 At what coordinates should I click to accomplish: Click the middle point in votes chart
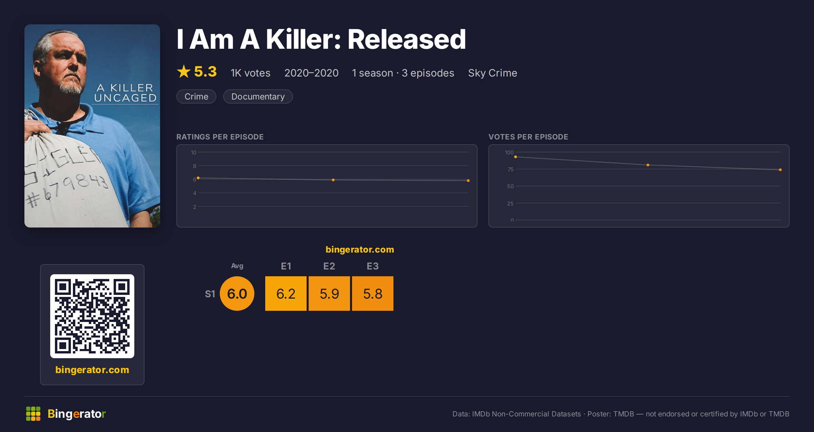(648, 165)
